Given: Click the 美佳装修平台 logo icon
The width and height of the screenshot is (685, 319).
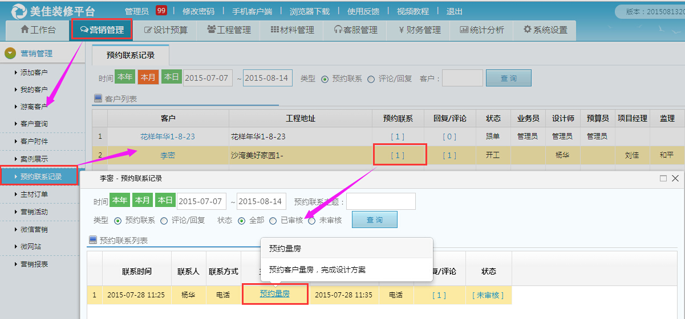Looking at the screenshot, I should [x=19, y=11].
